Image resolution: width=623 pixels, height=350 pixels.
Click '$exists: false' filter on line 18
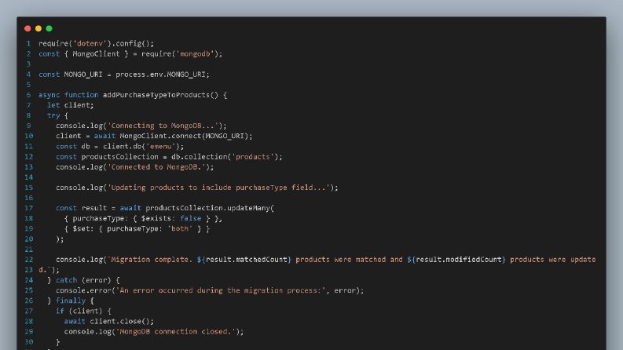(x=171, y=218)
